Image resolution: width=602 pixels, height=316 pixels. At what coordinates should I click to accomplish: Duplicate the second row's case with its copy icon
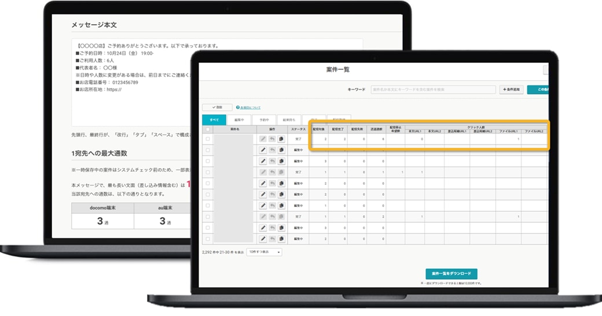[281, 150]
